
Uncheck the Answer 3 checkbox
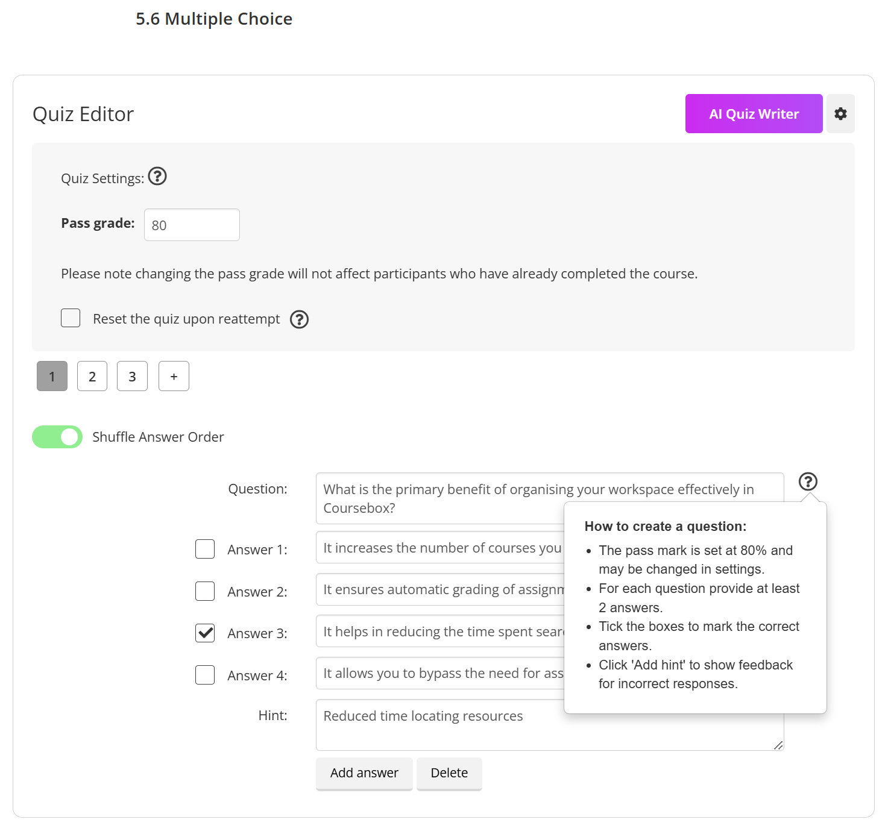(x=205, y=633)
